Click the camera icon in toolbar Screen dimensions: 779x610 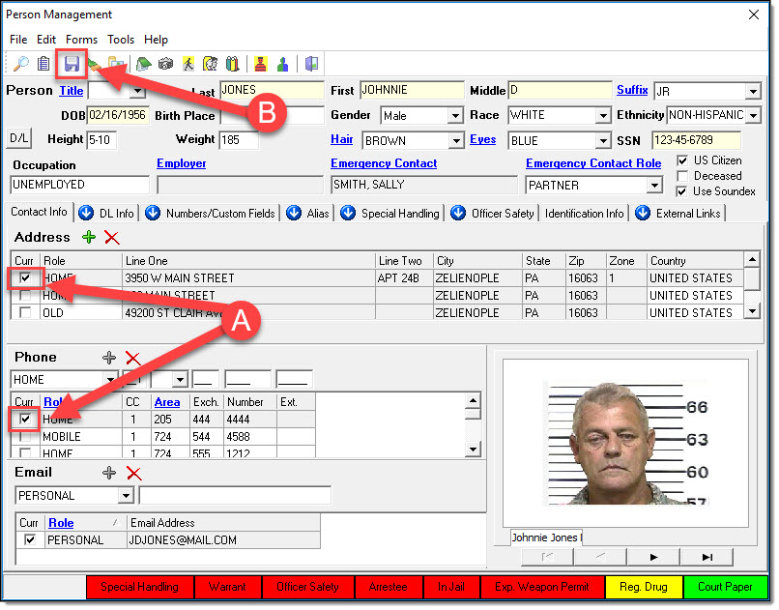coord(165,64)
